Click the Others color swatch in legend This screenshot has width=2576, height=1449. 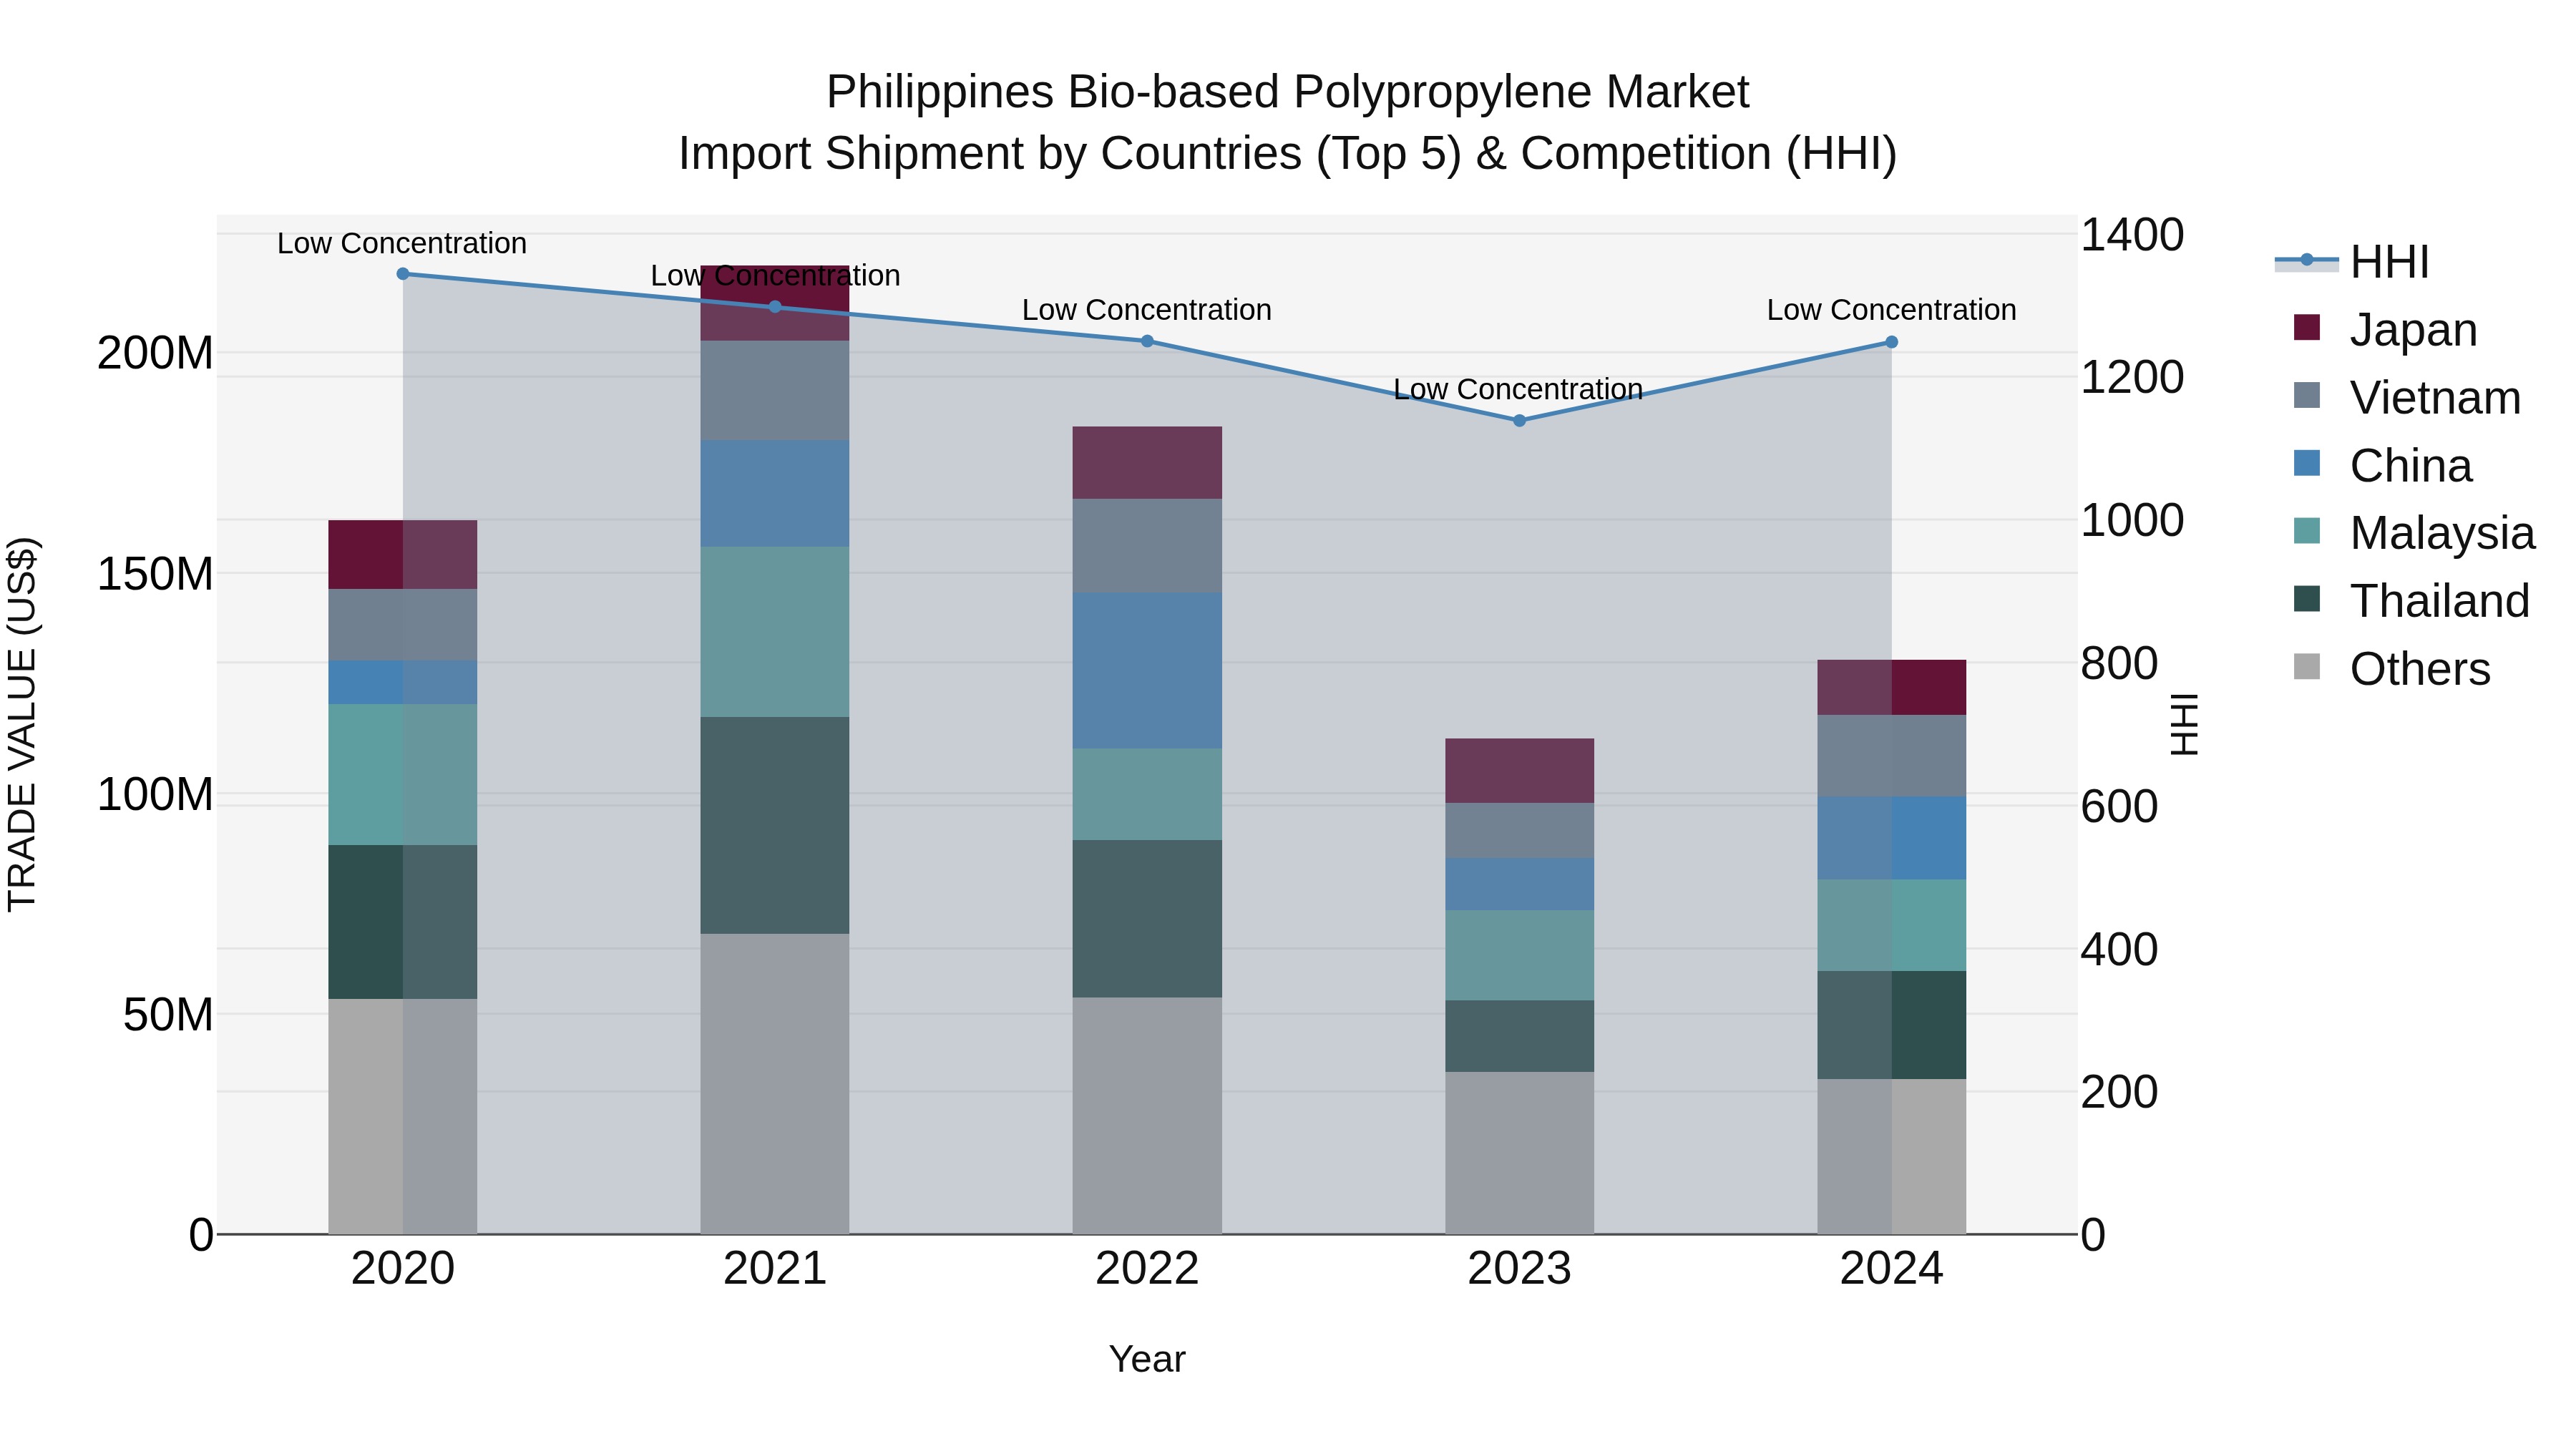(x=2307, y=666)
